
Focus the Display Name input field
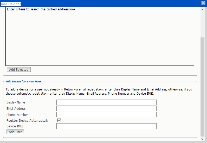[106, 102]
